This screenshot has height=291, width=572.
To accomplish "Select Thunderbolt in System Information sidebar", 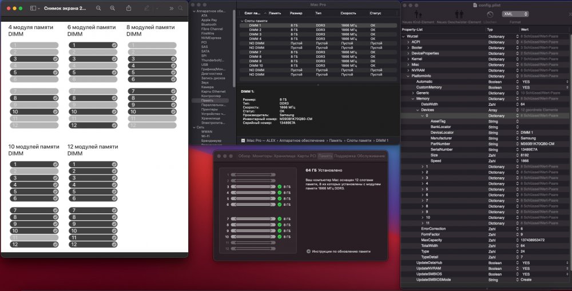I will [x=212, y=60].
